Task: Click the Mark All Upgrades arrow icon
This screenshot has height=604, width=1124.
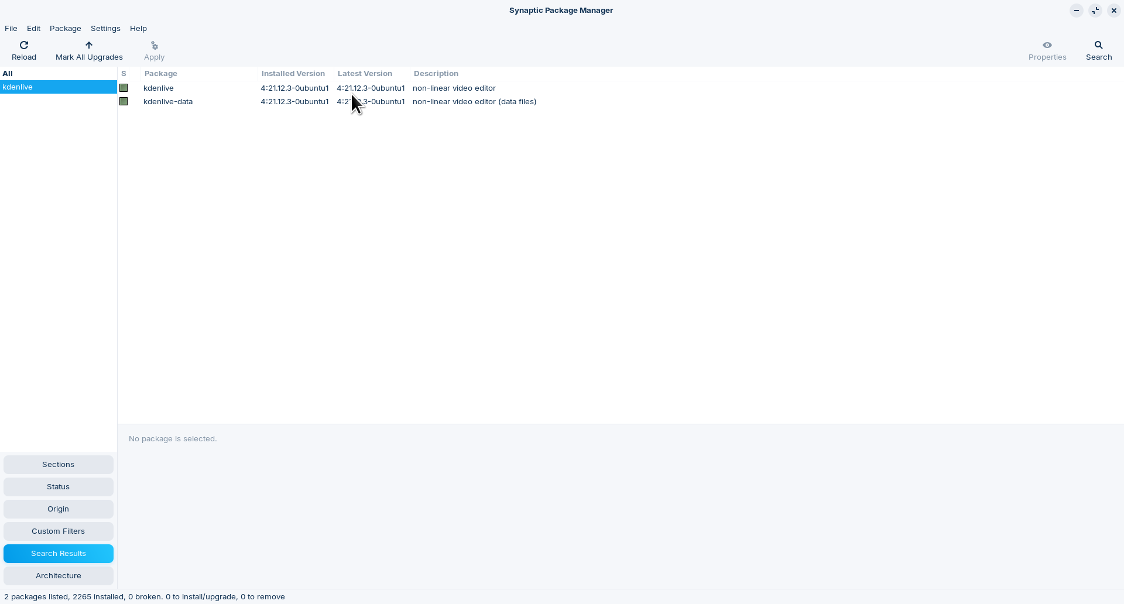Action: coord(89,45)
